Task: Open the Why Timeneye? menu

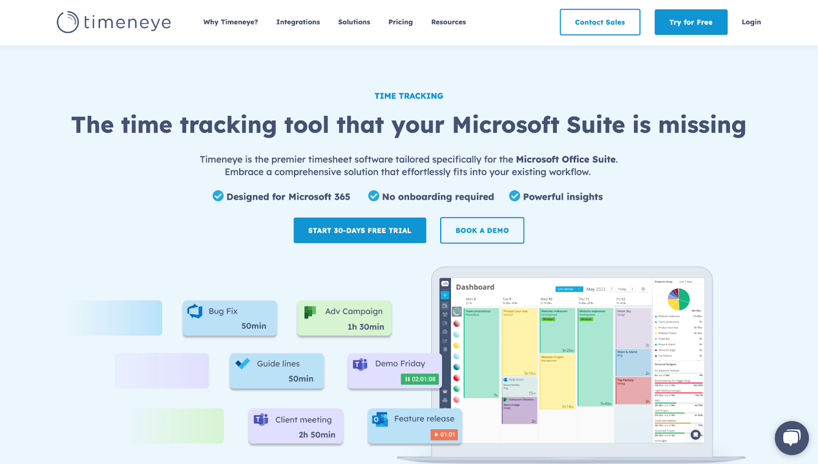Action: [231, 22]
